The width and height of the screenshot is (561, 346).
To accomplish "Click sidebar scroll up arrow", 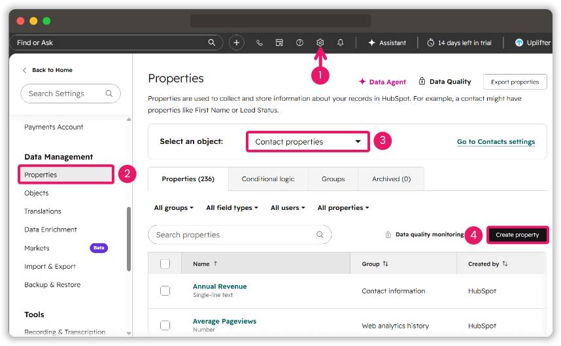I will (129, 120).
